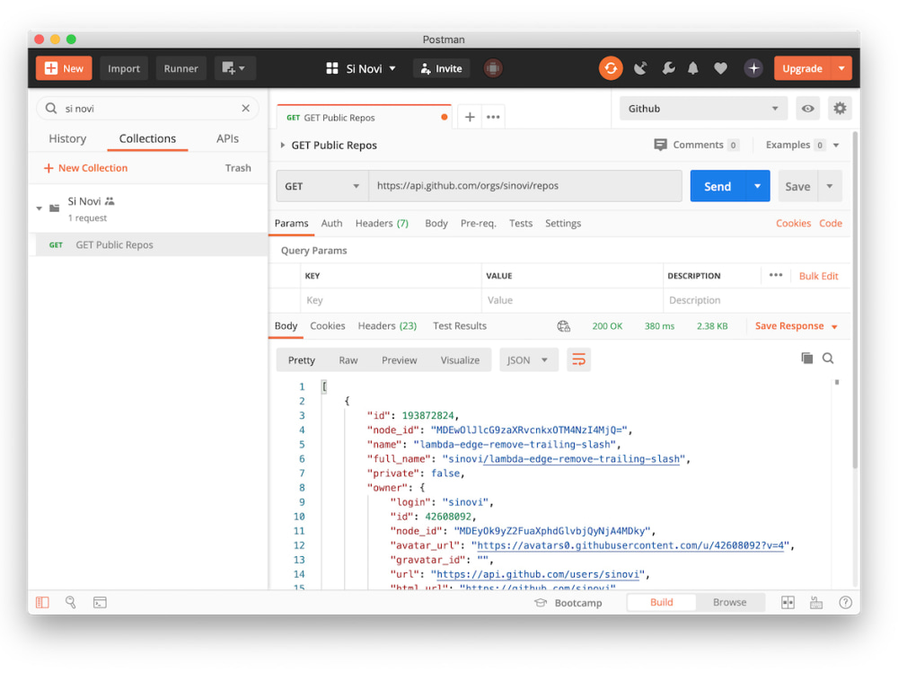The width and height of the screenshot is (898, 673).
Task: Open the new window dropdown icon
Action: pyautogui.click(x=234, y=68)
